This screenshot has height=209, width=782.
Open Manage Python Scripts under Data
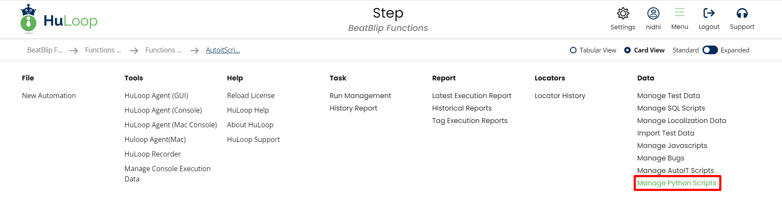tap(676, 183)
